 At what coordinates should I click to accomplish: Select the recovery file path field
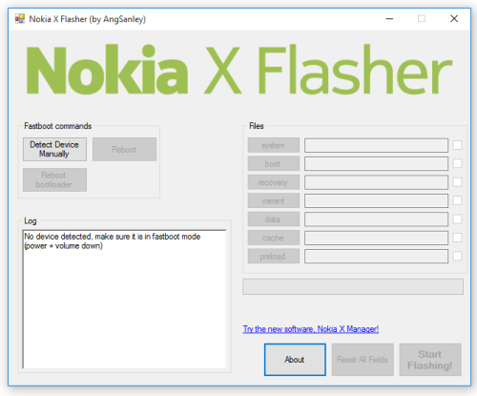click(x=376, y=182)
